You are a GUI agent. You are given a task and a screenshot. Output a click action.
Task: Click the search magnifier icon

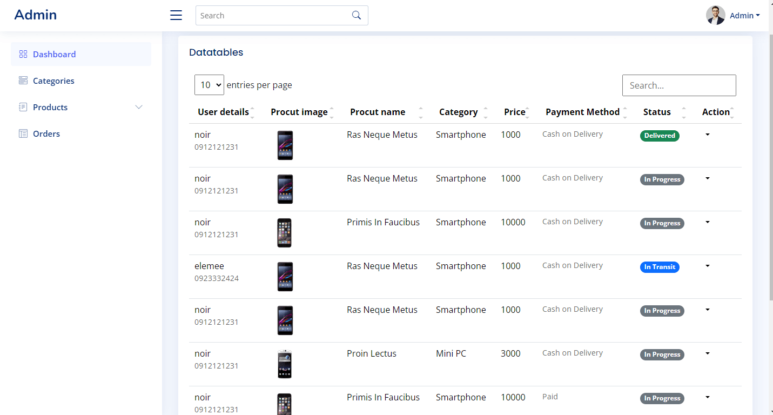tap(357, 15)
